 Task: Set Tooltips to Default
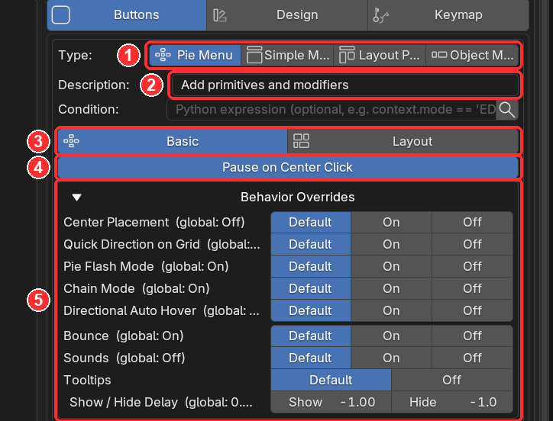(331, 380)
